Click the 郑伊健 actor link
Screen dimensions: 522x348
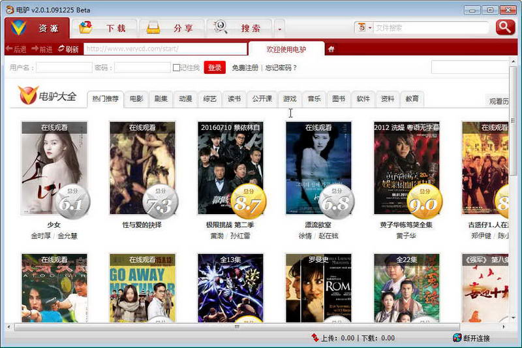coord(482,236)
